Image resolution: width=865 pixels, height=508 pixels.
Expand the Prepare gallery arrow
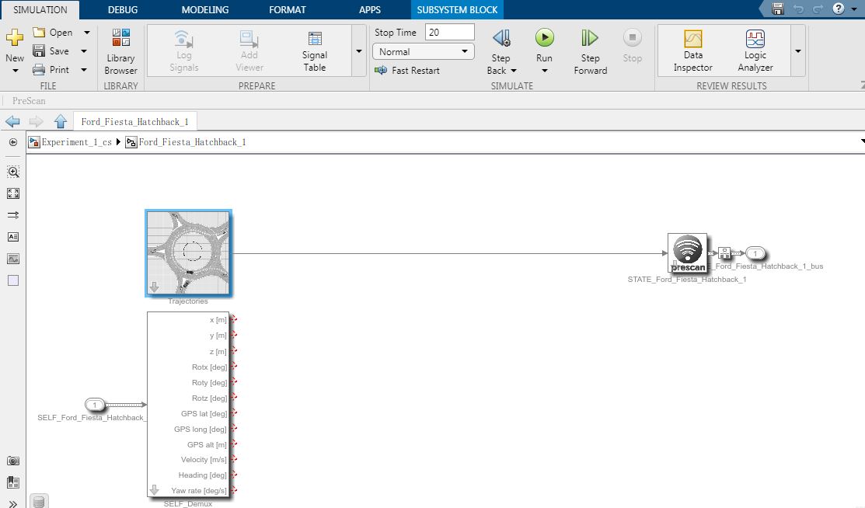[359, 51]
